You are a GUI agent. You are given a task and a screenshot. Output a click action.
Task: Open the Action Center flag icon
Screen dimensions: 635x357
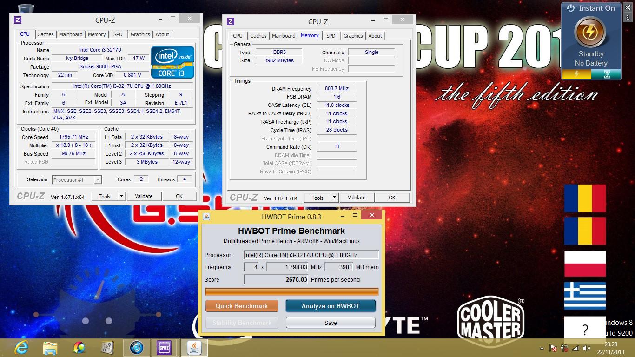coord(553,348)
